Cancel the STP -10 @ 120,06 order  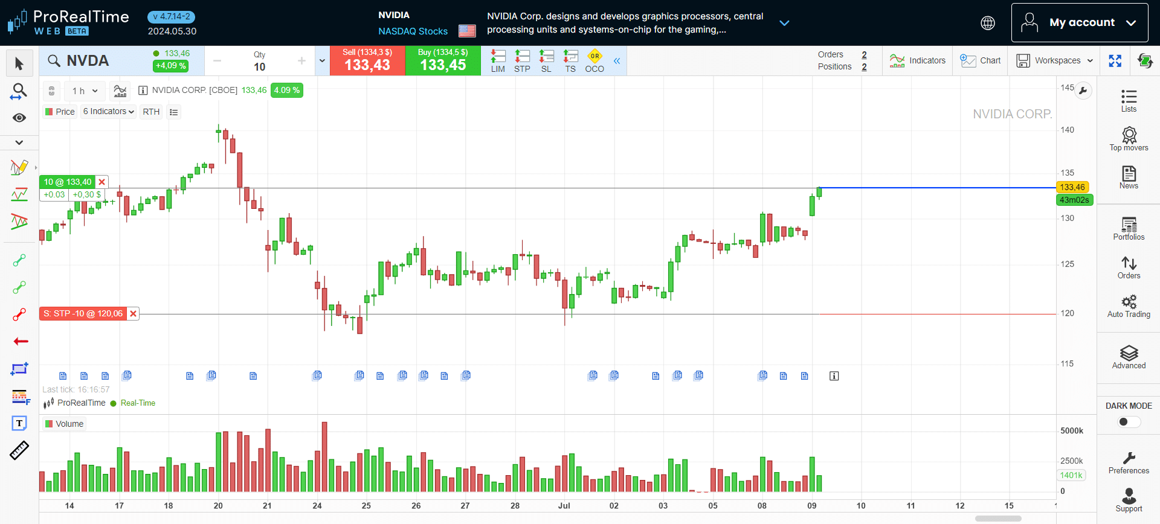[133, 314]
